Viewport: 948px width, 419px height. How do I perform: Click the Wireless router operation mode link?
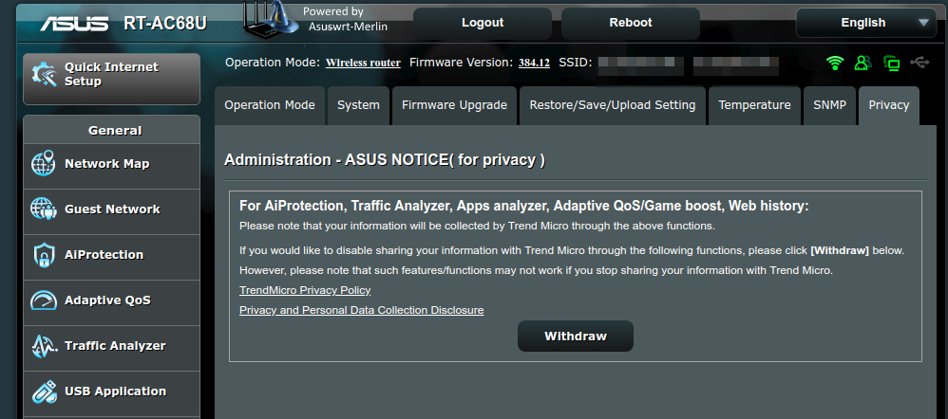(364, 63)
